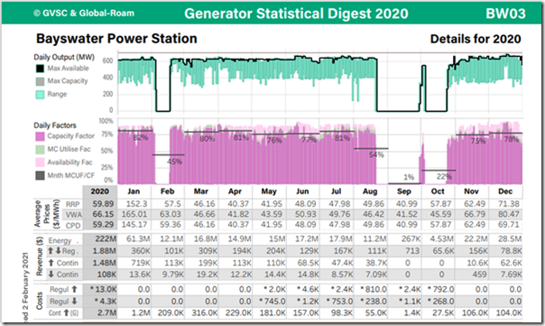Select the Dec column header
The image size is (545, 326).
point(505,191)
